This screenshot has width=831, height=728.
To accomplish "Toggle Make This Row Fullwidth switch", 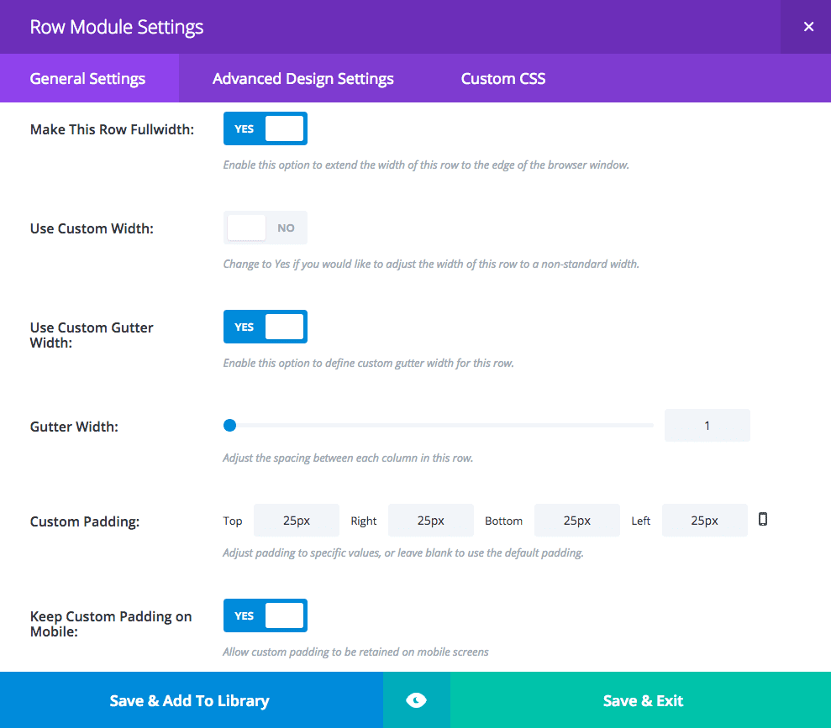I will point(266,128).
